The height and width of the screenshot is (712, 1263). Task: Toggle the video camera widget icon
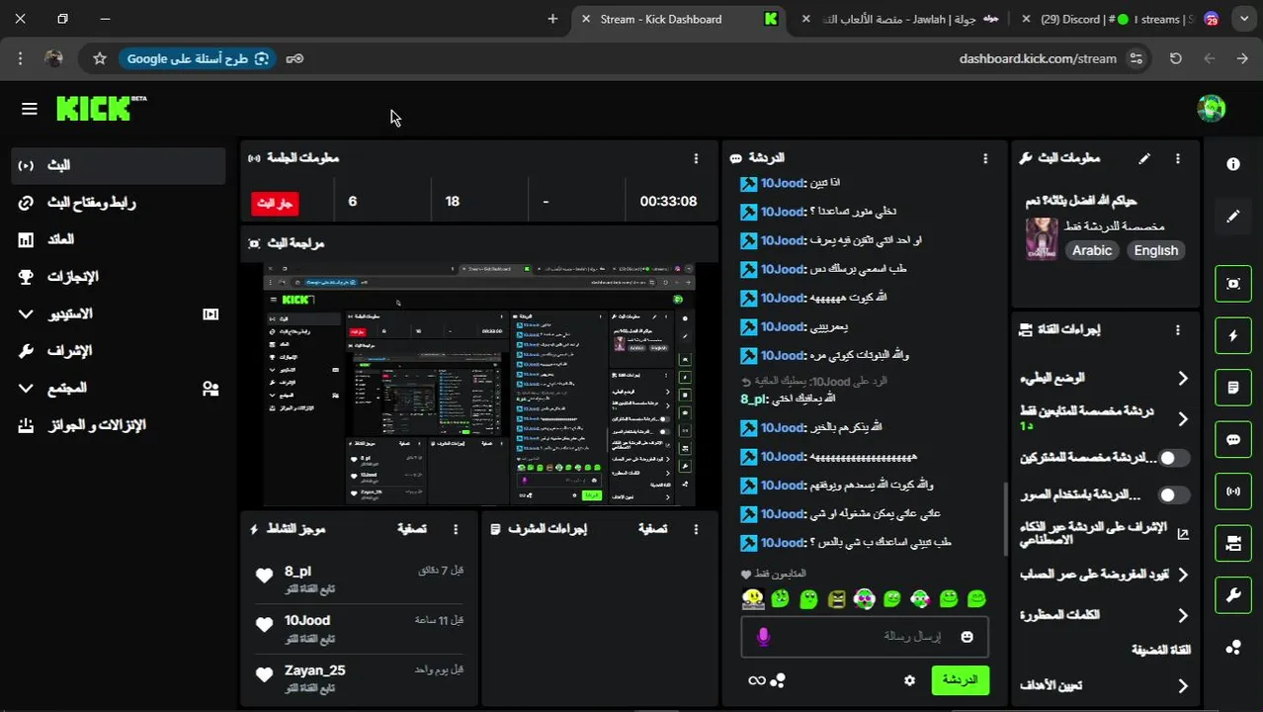tap(1233, 543)
